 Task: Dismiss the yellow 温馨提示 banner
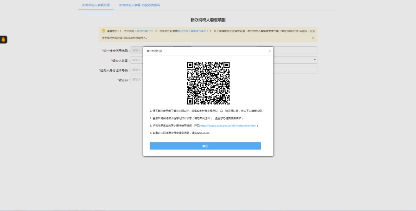(313, 38)
